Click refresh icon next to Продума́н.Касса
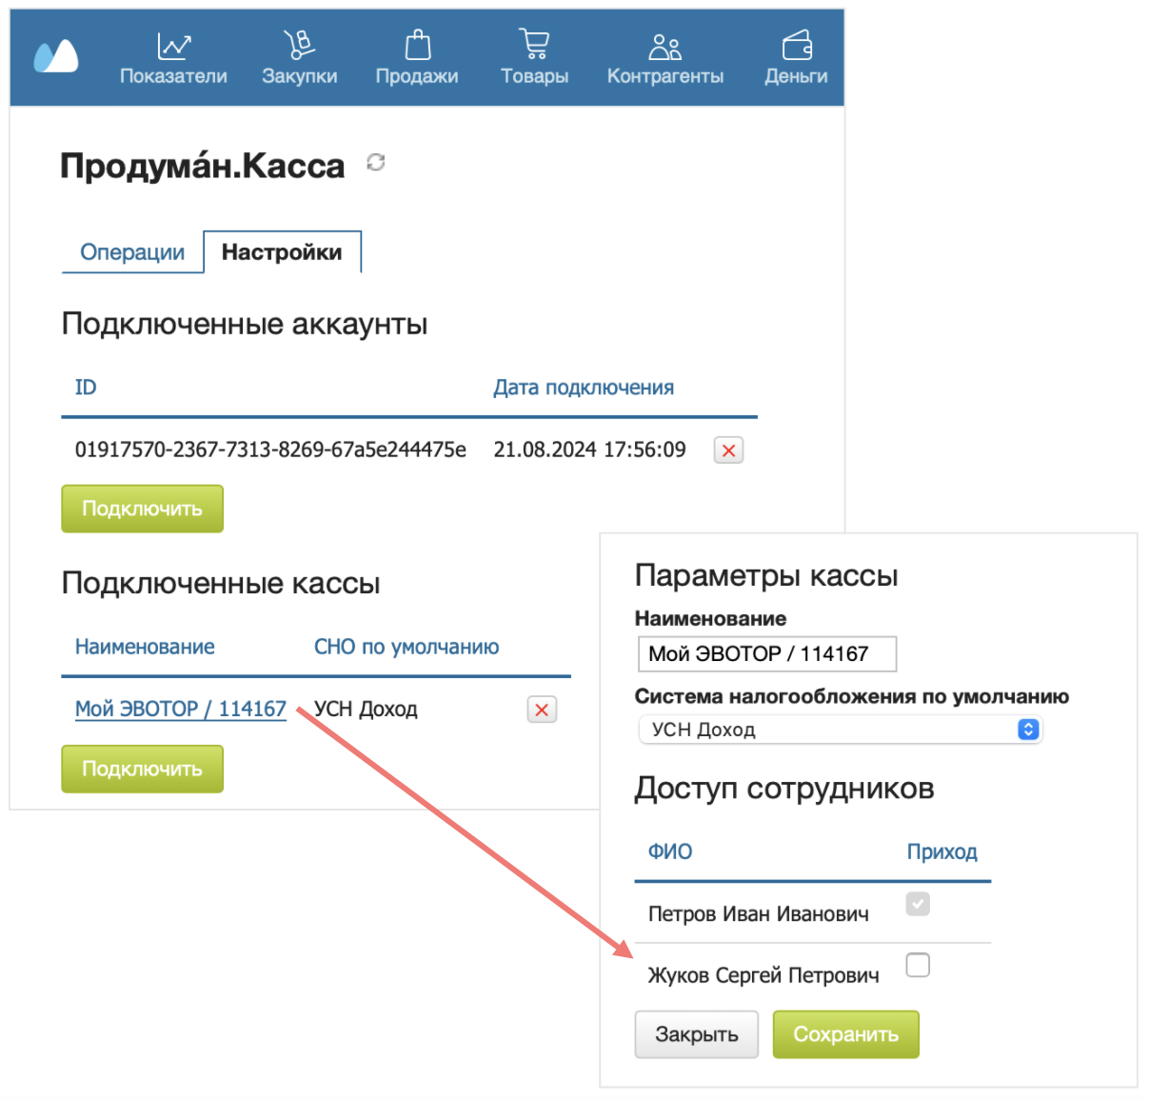This screenshot has width=1150, height=1101. point(376,162)
